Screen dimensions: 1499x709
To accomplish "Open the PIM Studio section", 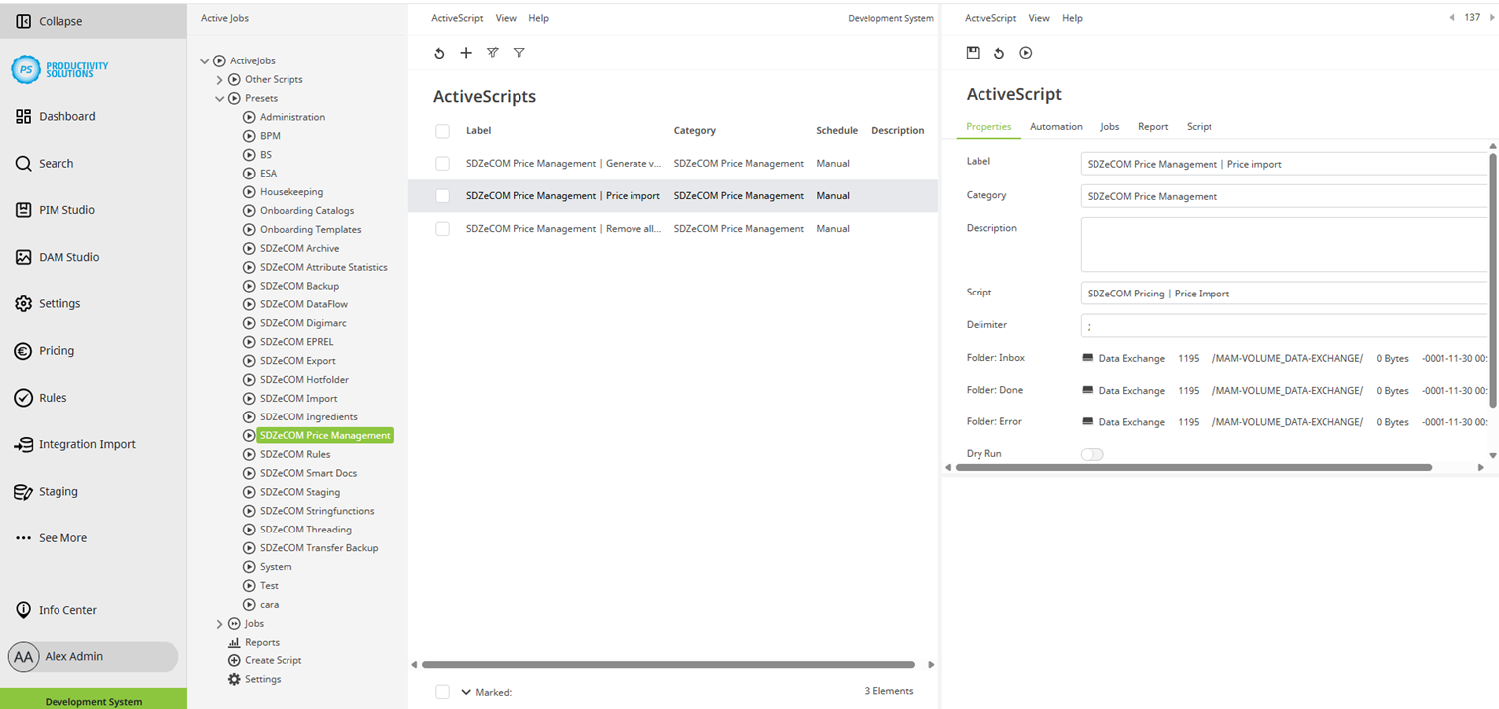I will click(66, 209).
